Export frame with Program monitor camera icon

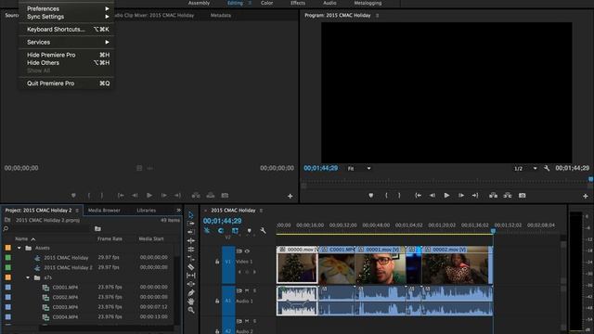(x=522, y=196)
